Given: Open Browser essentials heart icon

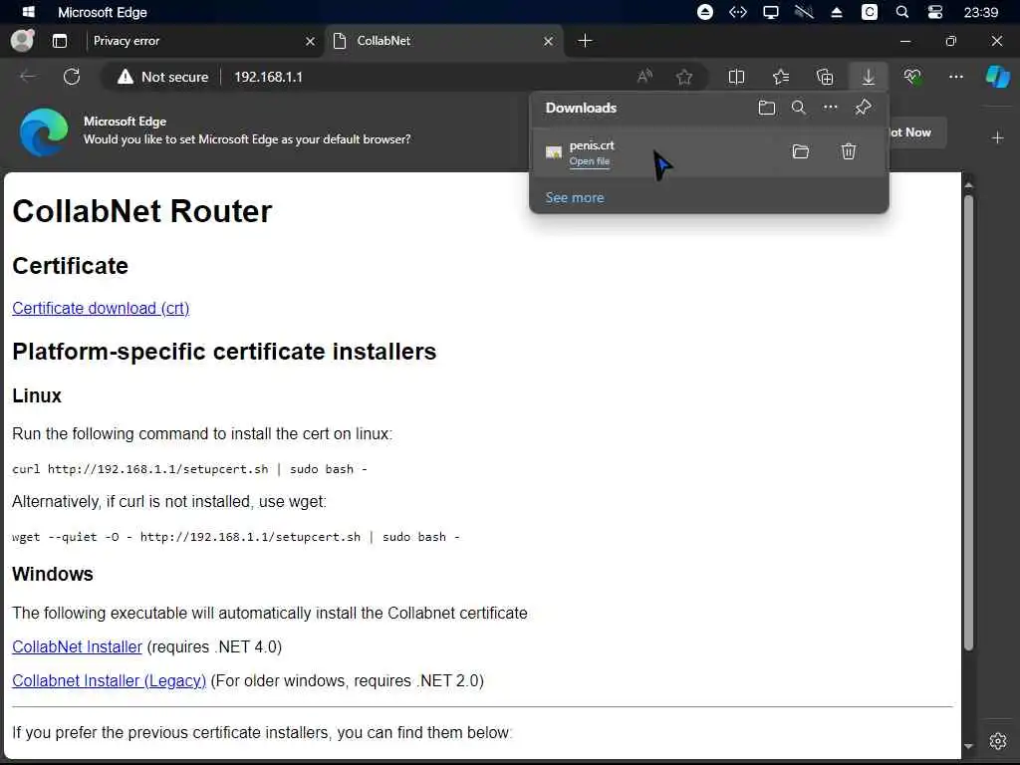Looking at the screenshot, I should [x=912, y=77].
